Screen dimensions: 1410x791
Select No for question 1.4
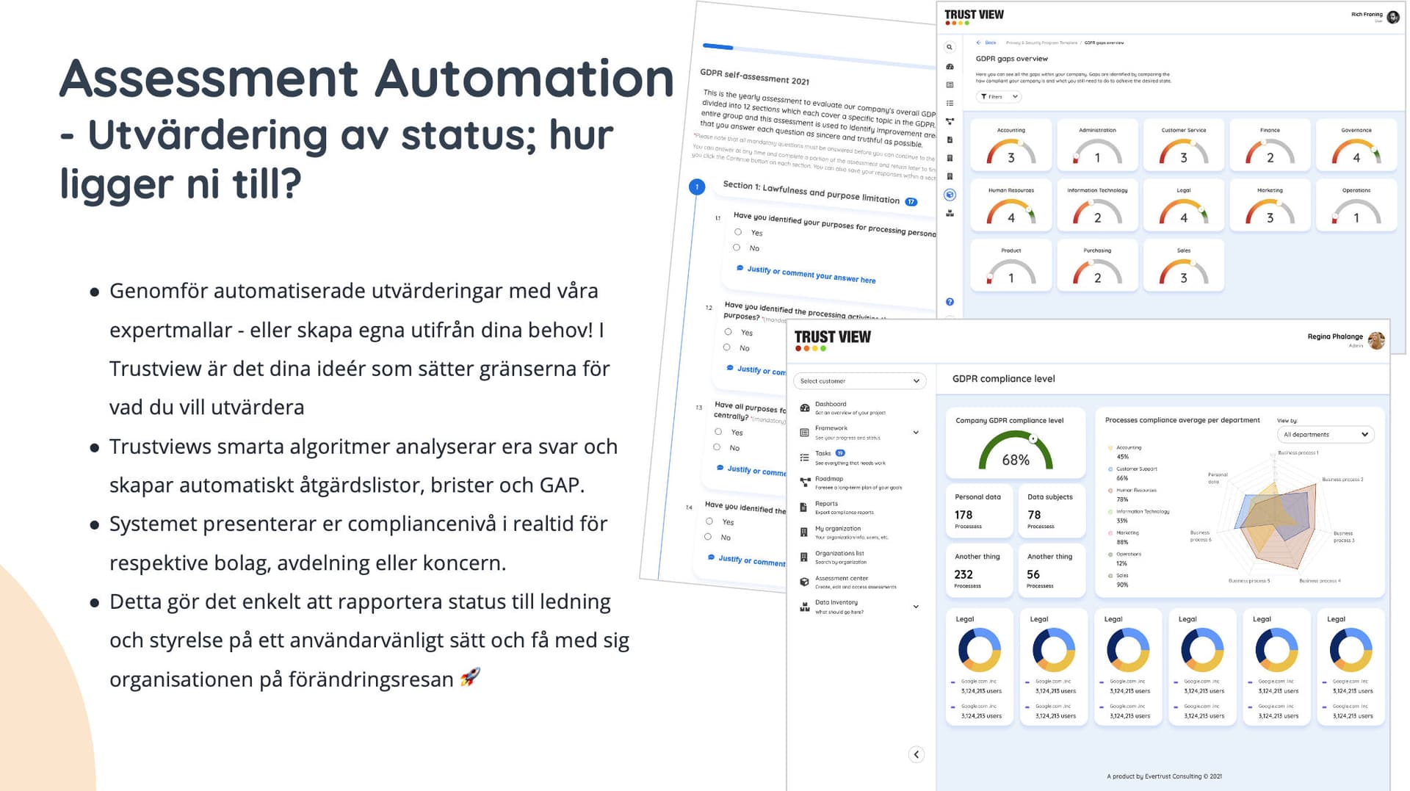tap(708, 537)
